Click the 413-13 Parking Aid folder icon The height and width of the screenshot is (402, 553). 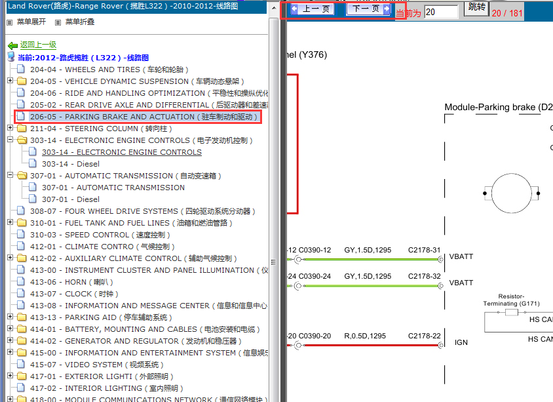coord(22,317)
